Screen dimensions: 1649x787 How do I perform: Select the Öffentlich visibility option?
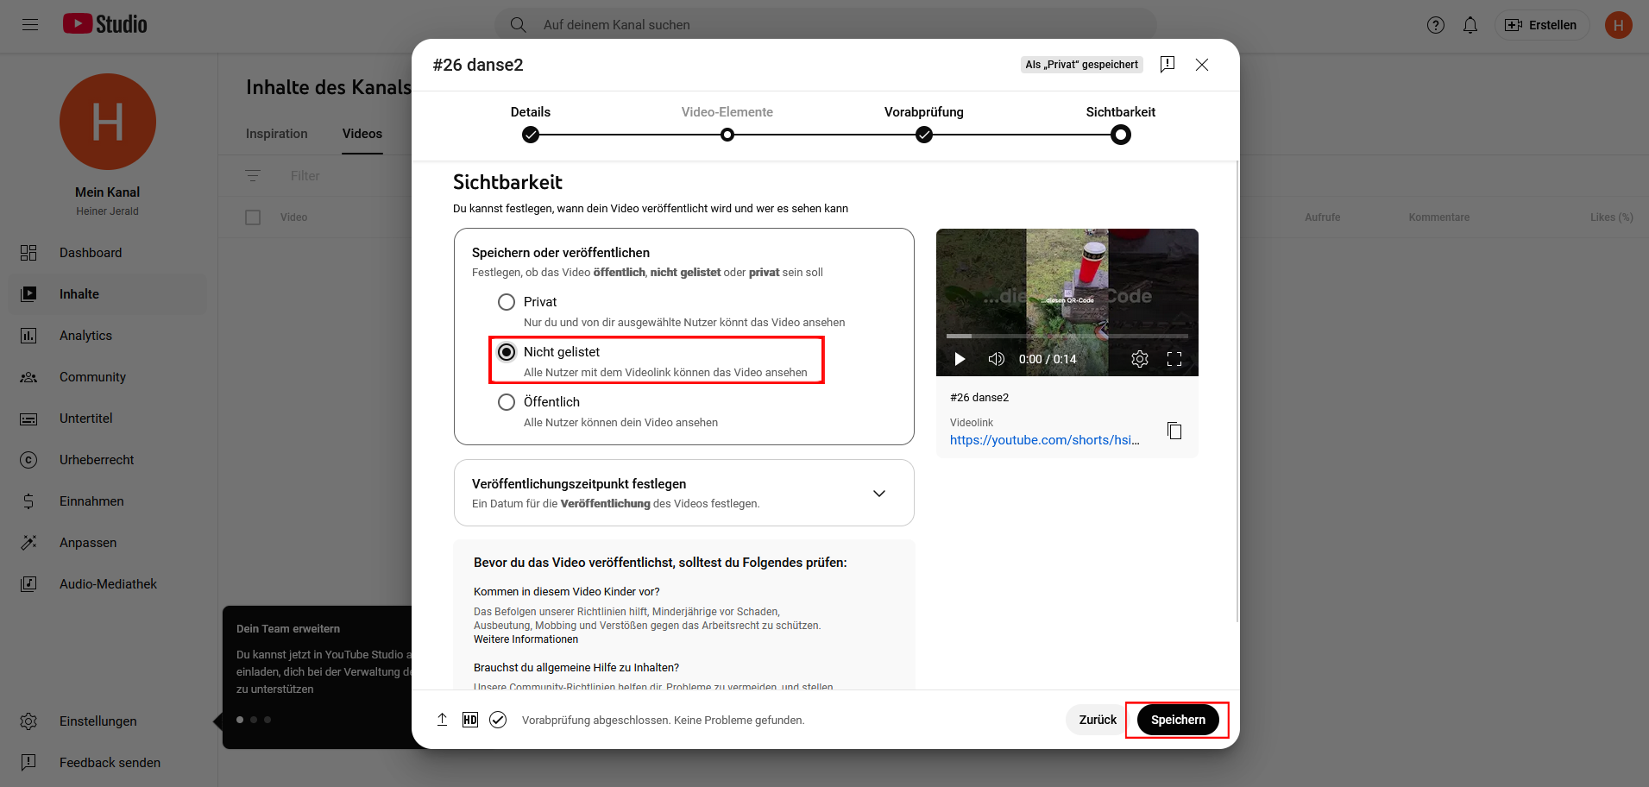[x=507, y=402]
